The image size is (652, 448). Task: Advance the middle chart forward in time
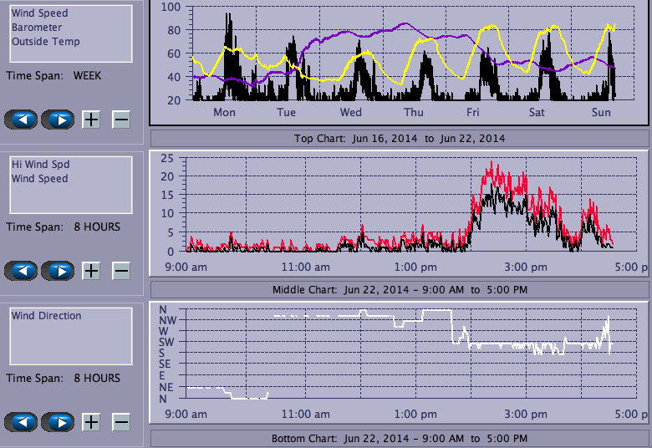pos(58,271)
